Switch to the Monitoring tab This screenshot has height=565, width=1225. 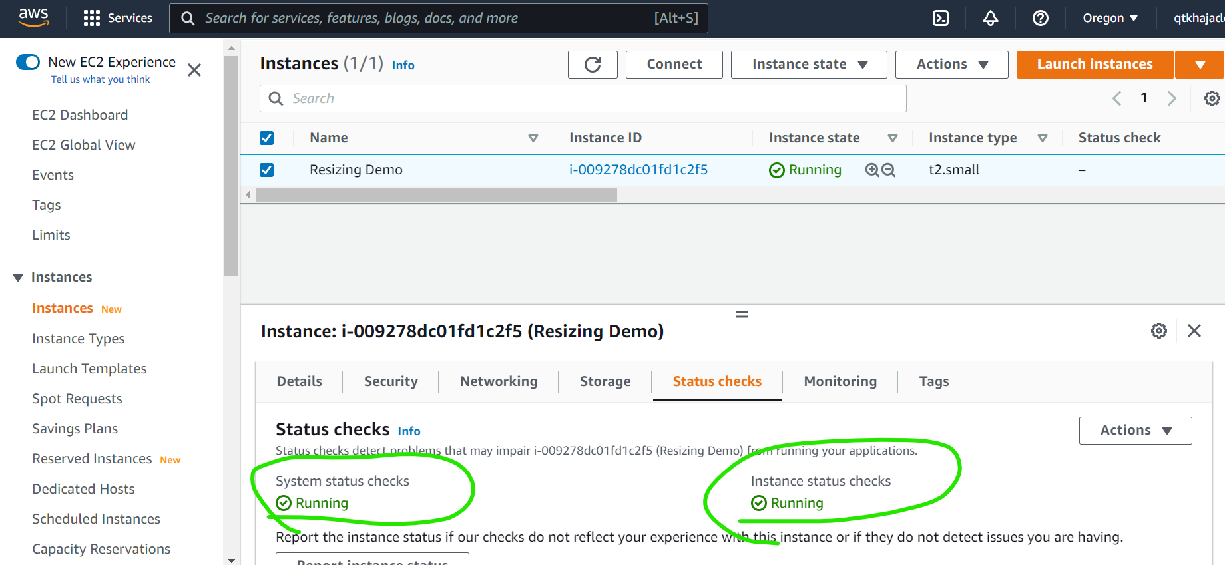pos(840,381)
